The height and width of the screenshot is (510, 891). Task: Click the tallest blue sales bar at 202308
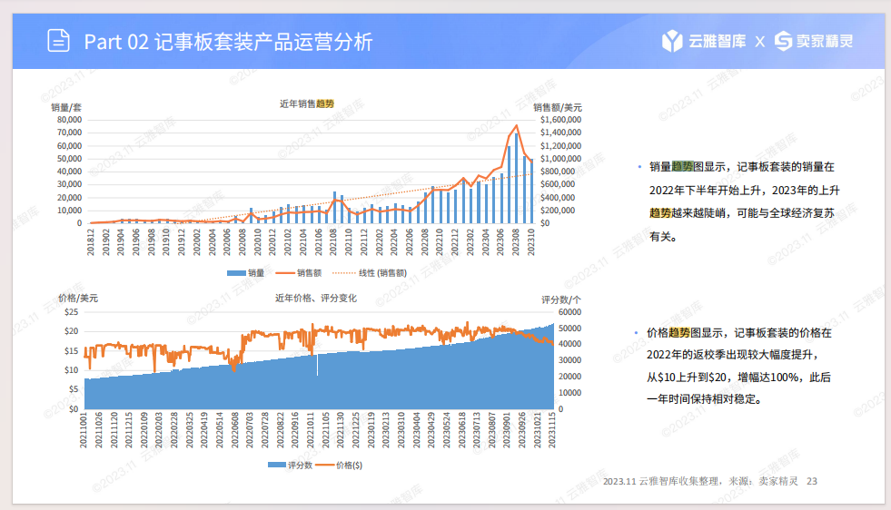coord(517,178)
